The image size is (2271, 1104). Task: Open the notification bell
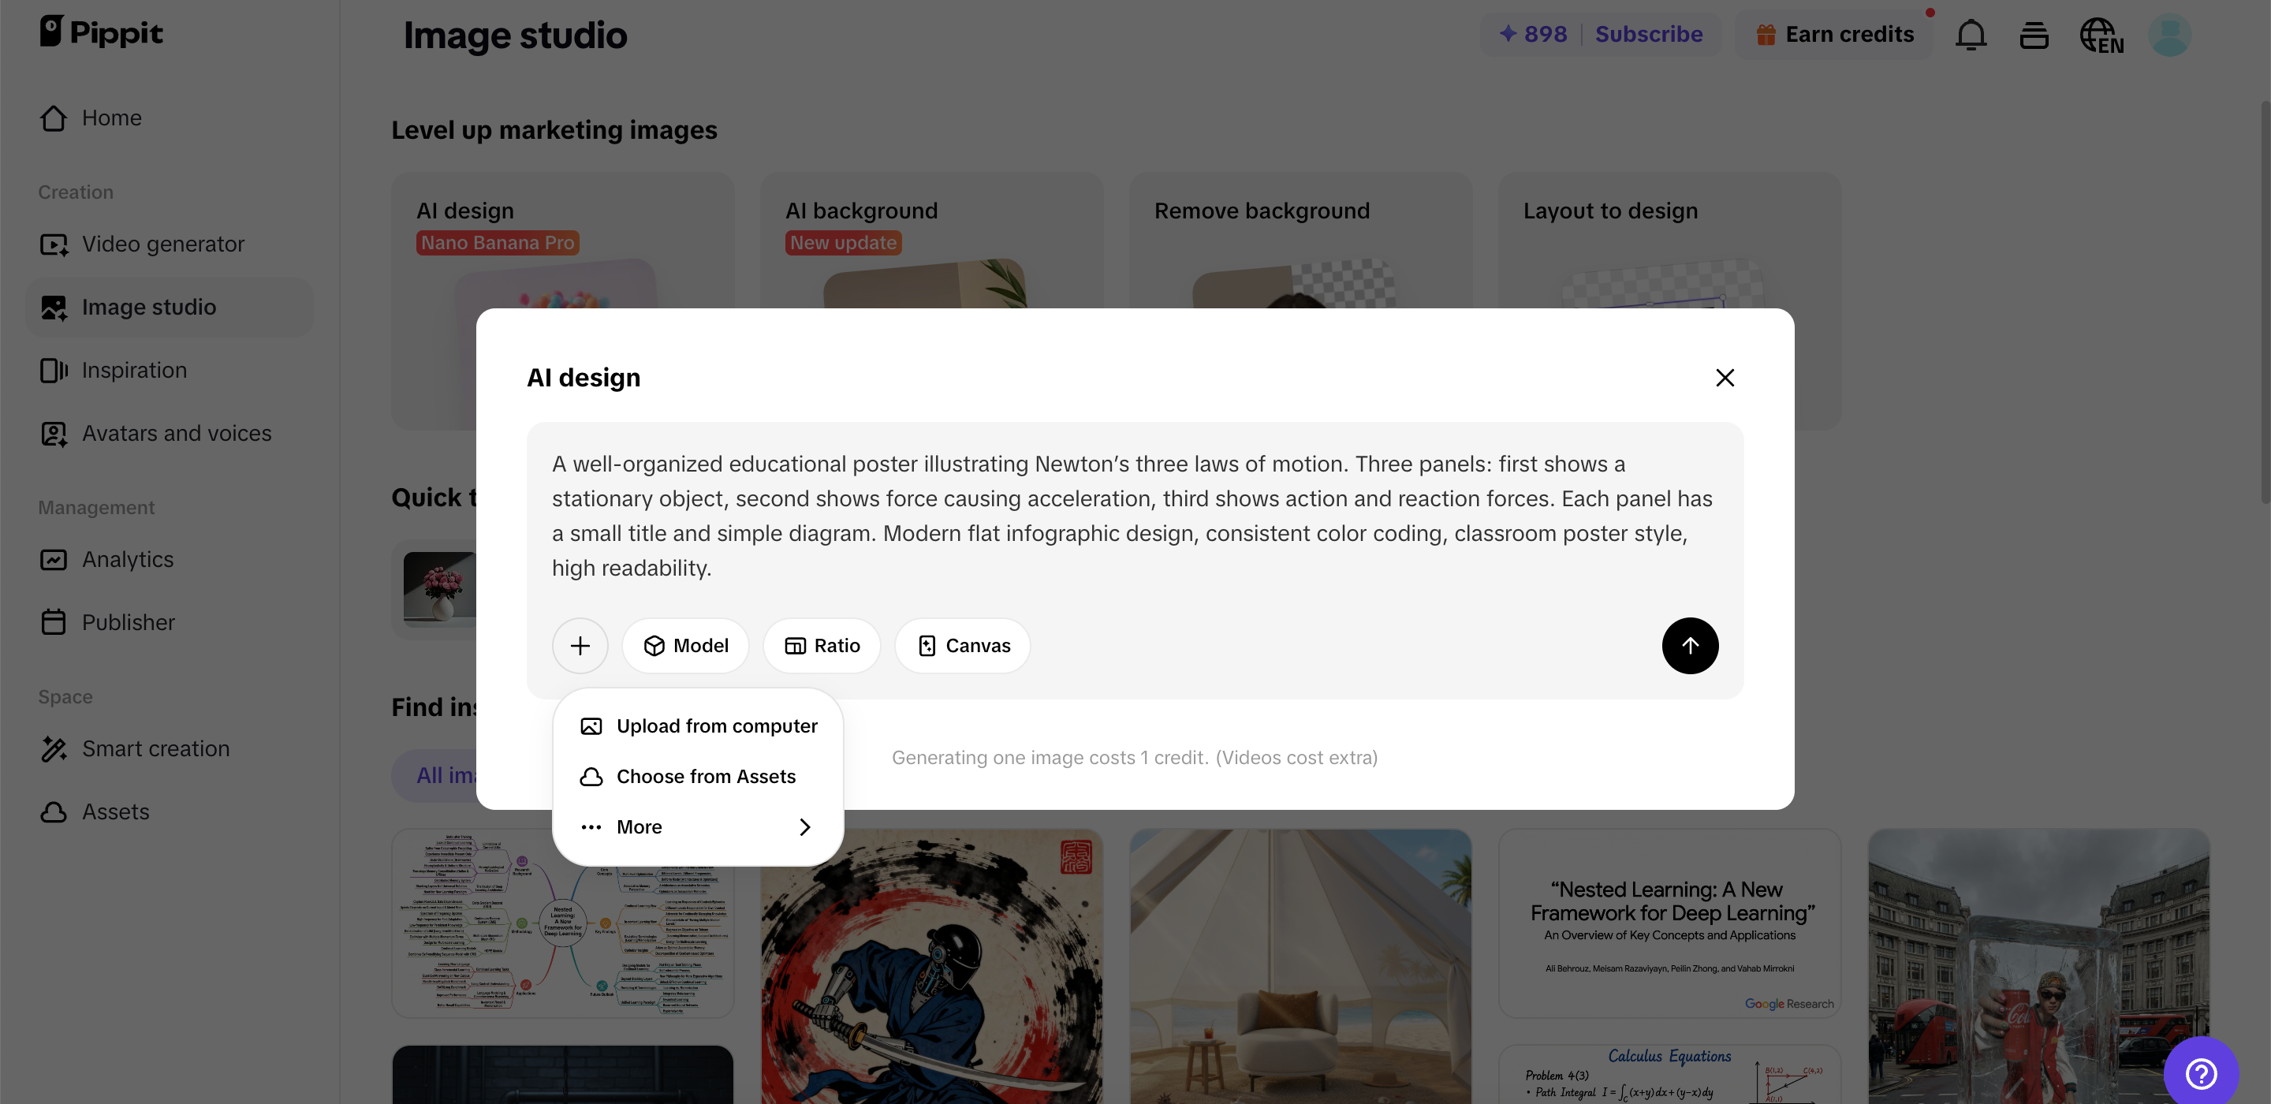click(1971, 35)
